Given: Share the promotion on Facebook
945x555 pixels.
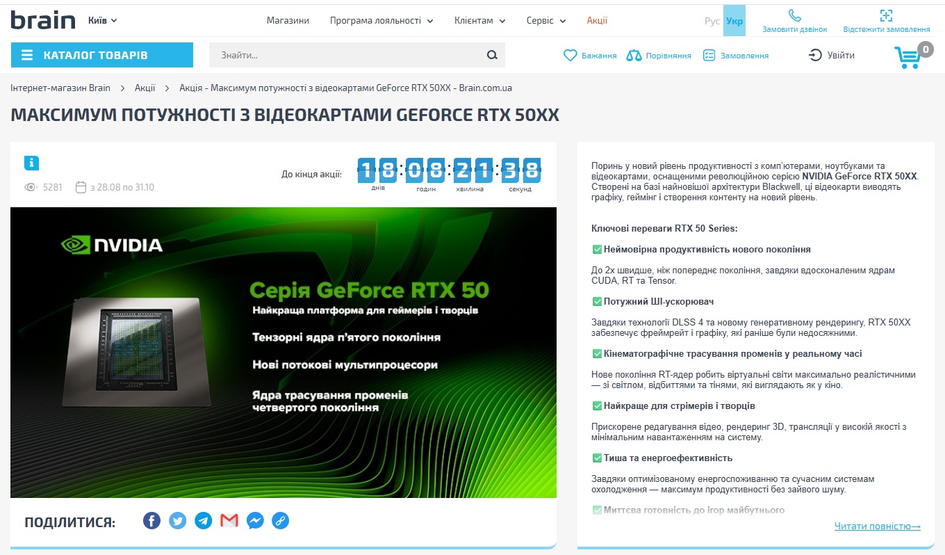Looking at the screenshot, I should [x=151, y=521].
